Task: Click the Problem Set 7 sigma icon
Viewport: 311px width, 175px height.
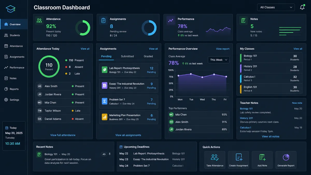Action: 104,101
